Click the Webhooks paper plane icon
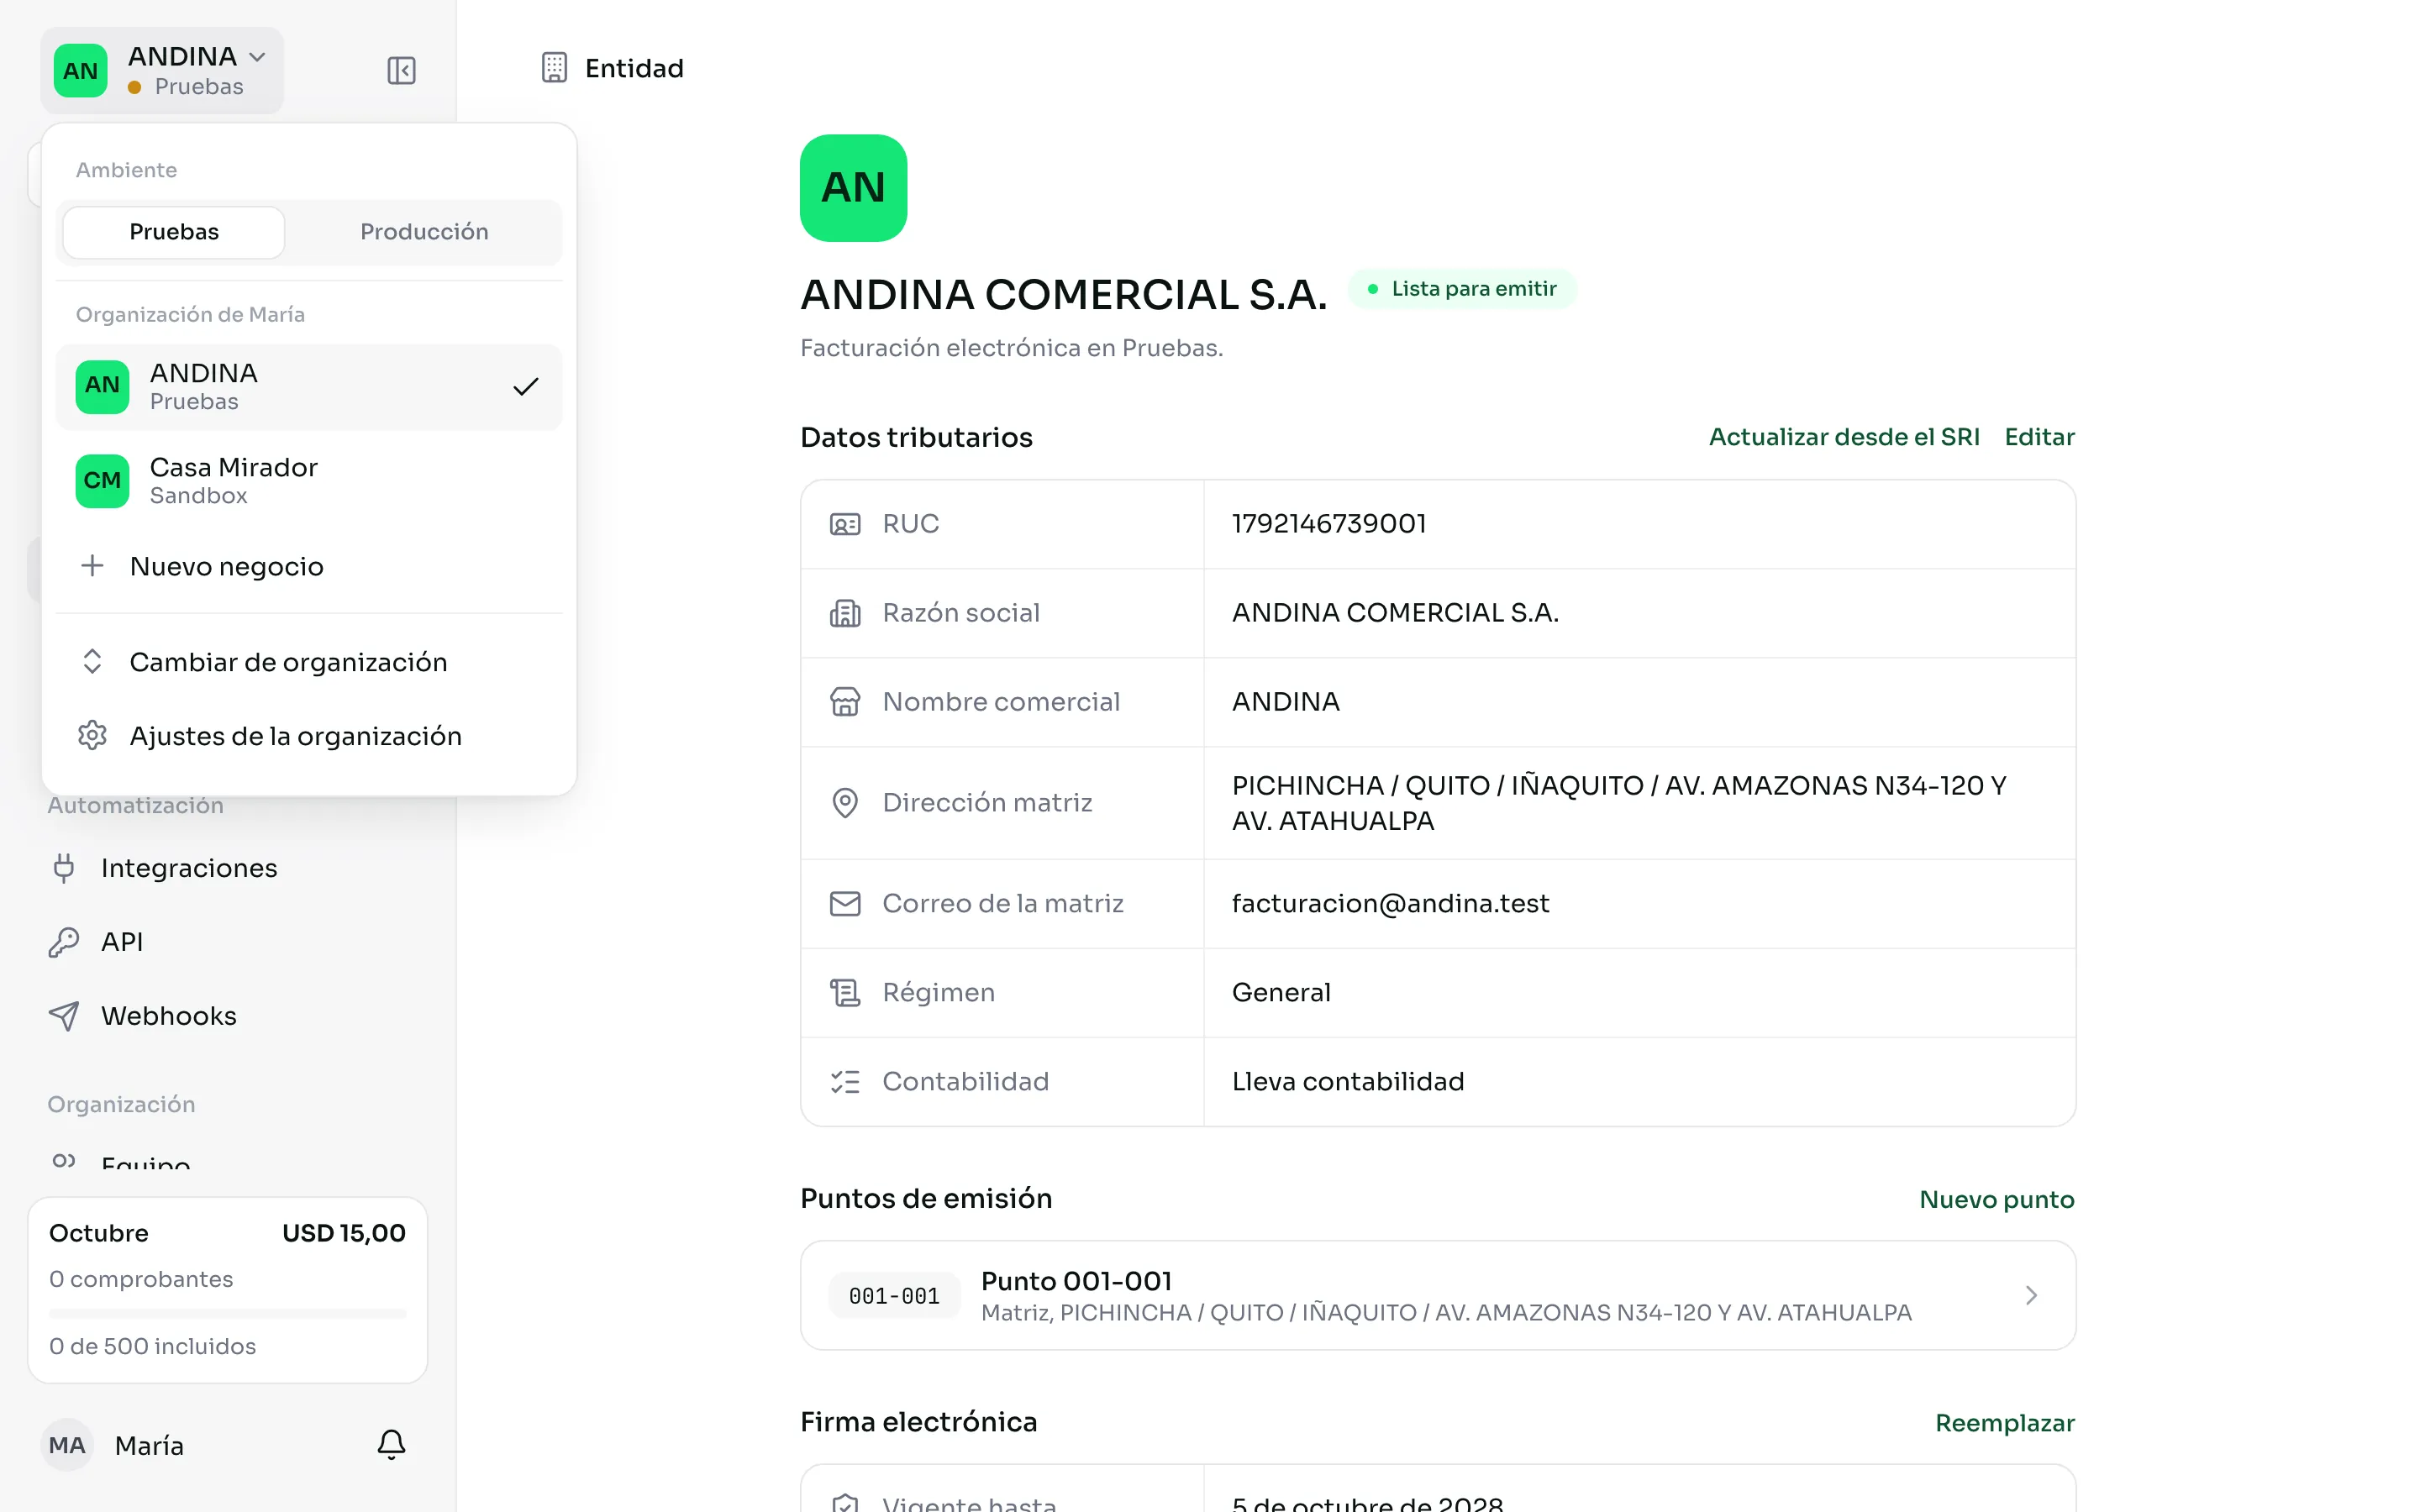The height and width of the screenshot is (1512, 2420). (64, 1015)
